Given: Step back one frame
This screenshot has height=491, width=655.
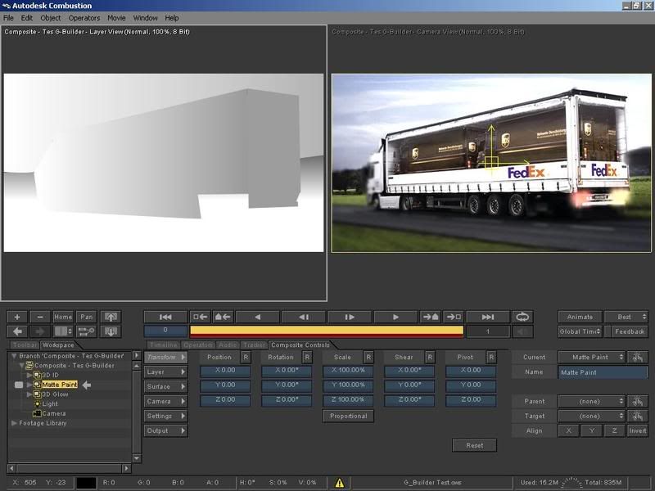Looking at the screenshot, I should [304, 317].
